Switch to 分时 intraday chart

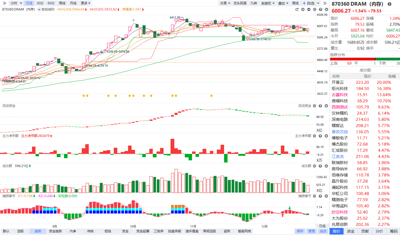pos(14,3)
